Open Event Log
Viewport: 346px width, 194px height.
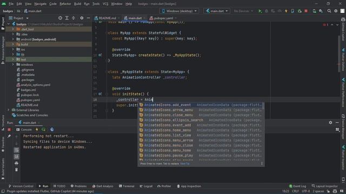(297, 186)
